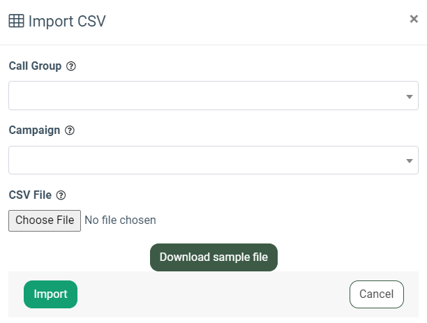Click the CSV File label
Image resolution: width=427 pixels, height=323 pixels.
(30, 195)
